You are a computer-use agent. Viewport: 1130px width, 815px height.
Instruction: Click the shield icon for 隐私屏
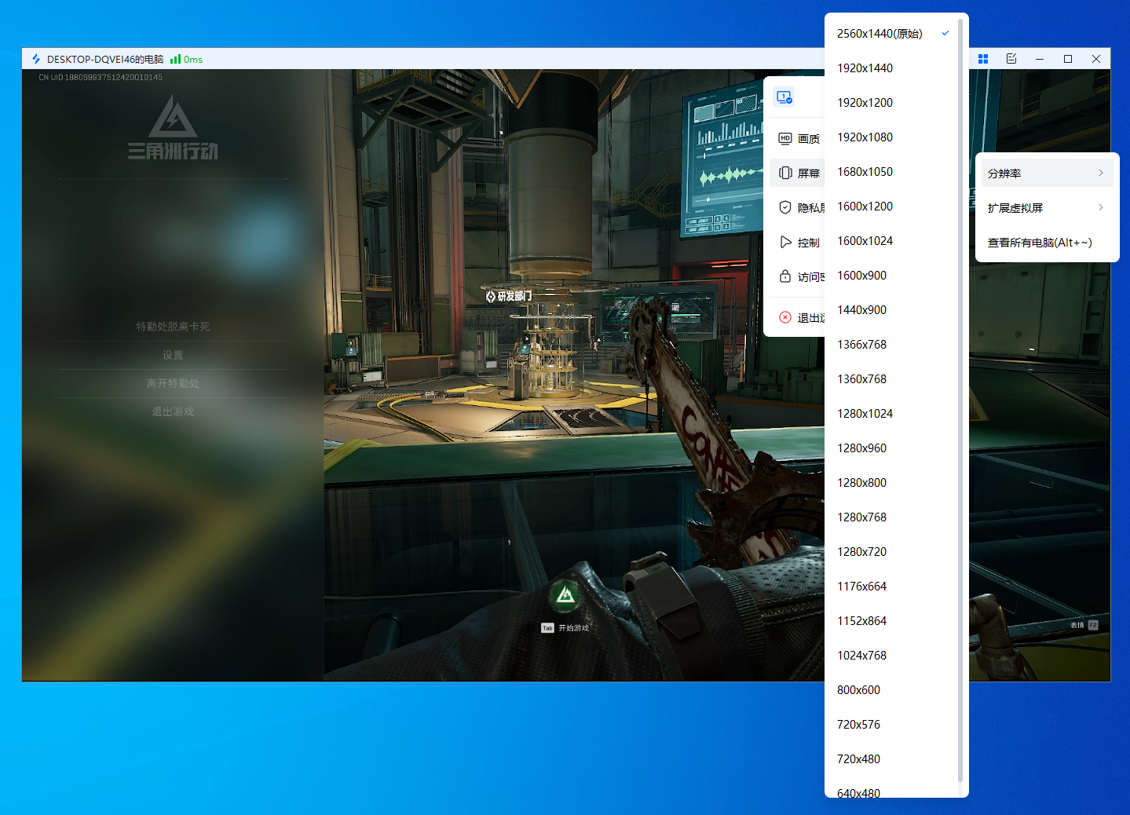coord(785,208)
